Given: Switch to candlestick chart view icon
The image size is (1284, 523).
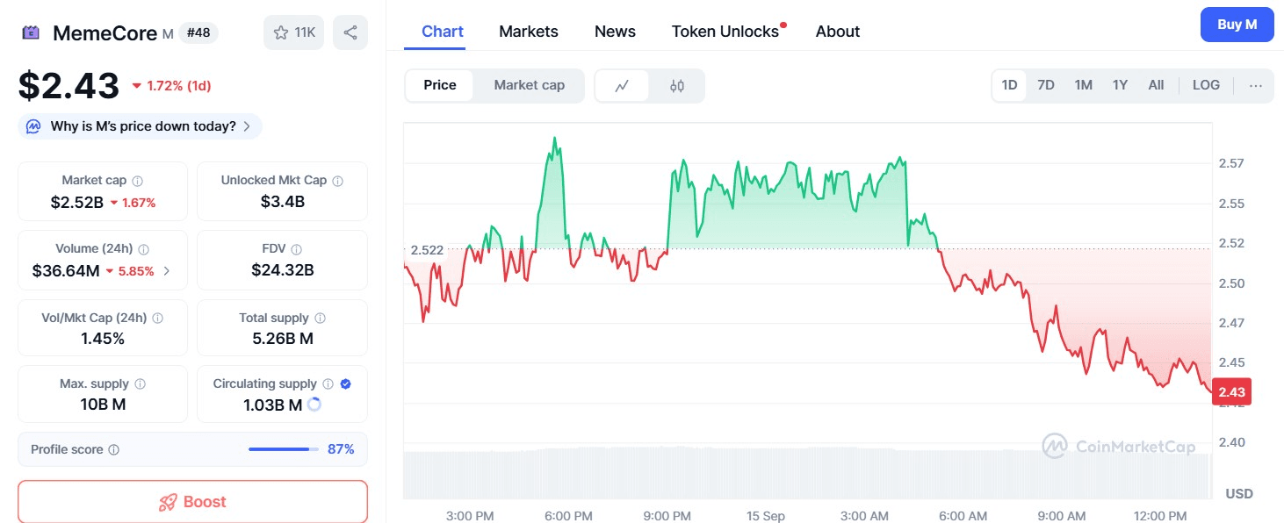Looking at the screenshot, I should coord(676,86).
